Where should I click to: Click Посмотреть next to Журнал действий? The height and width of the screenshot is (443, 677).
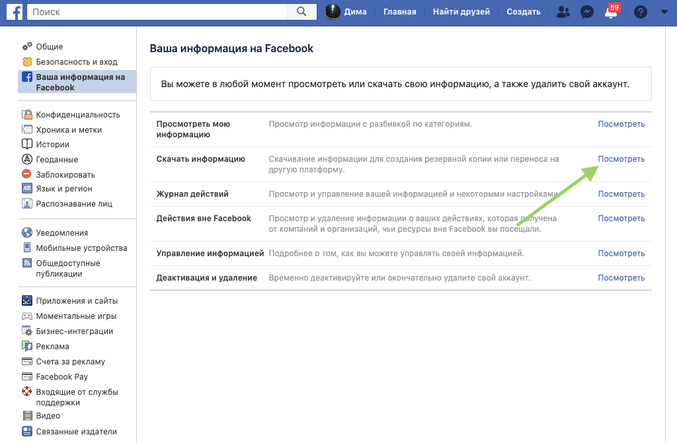(x=621, y=194)
